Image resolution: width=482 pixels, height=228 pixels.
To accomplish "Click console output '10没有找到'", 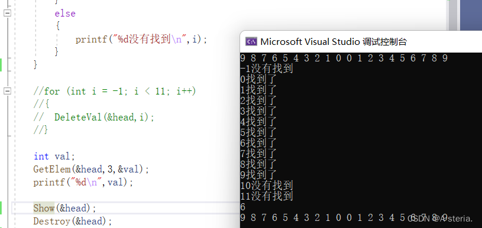I will [267, 185].
